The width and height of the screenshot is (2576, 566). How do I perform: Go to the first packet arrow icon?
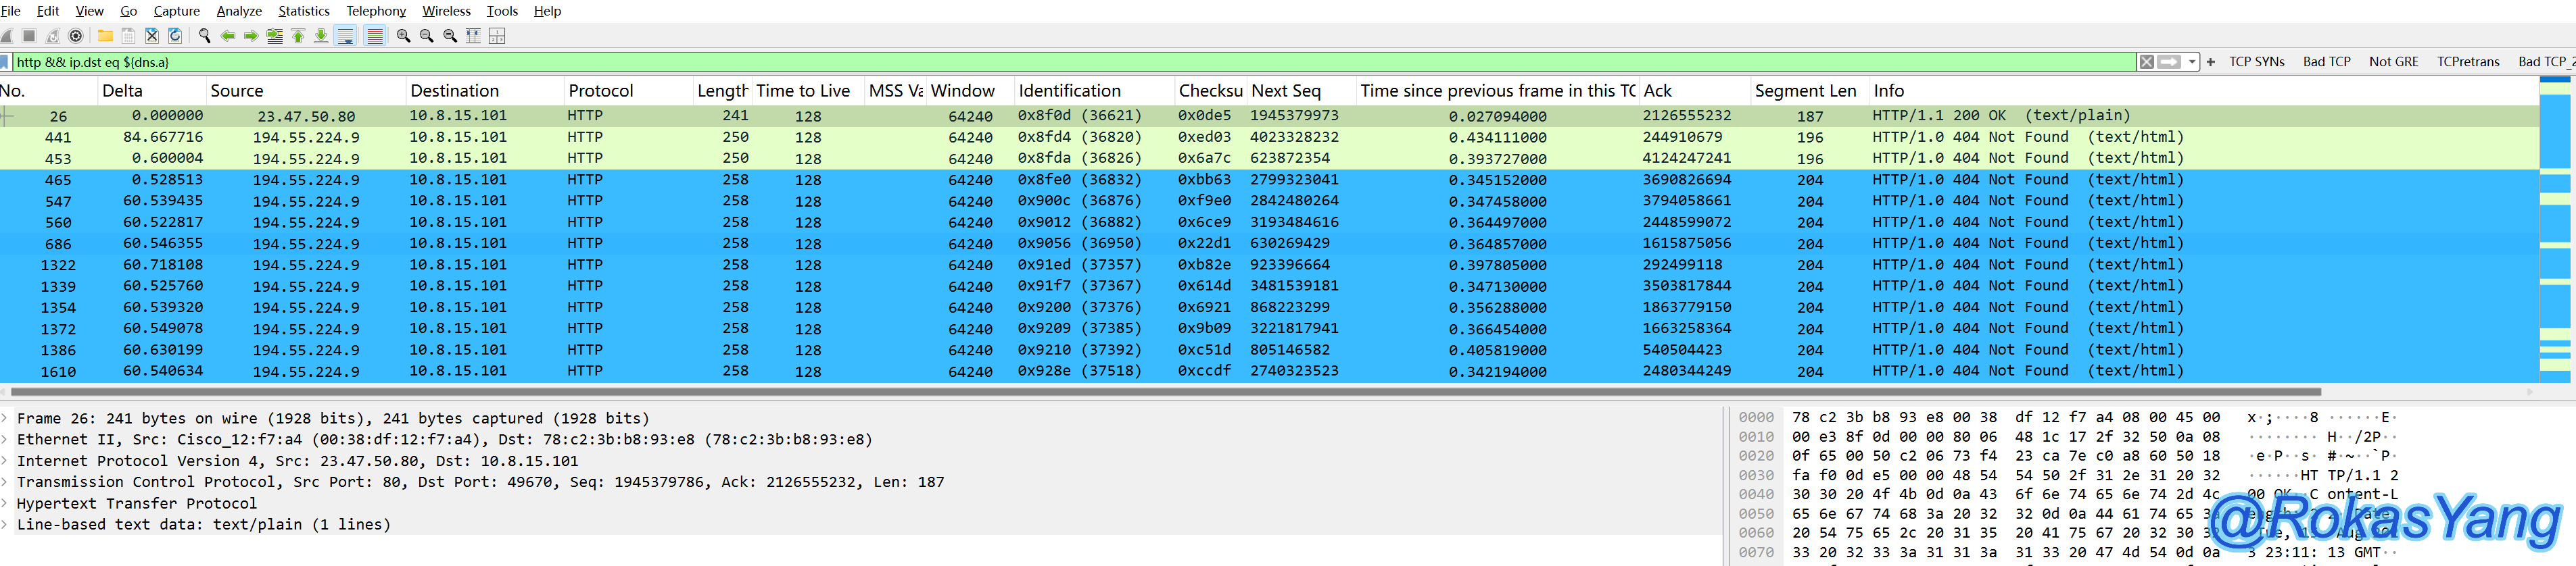coord(298,36)
